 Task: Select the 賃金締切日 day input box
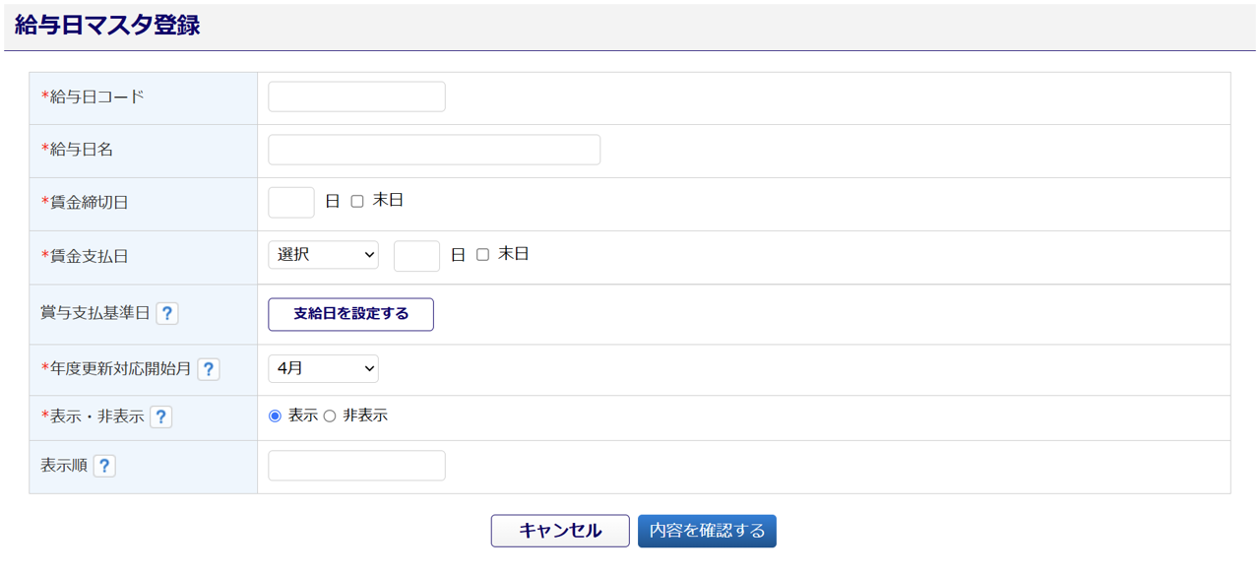[291, 202]
